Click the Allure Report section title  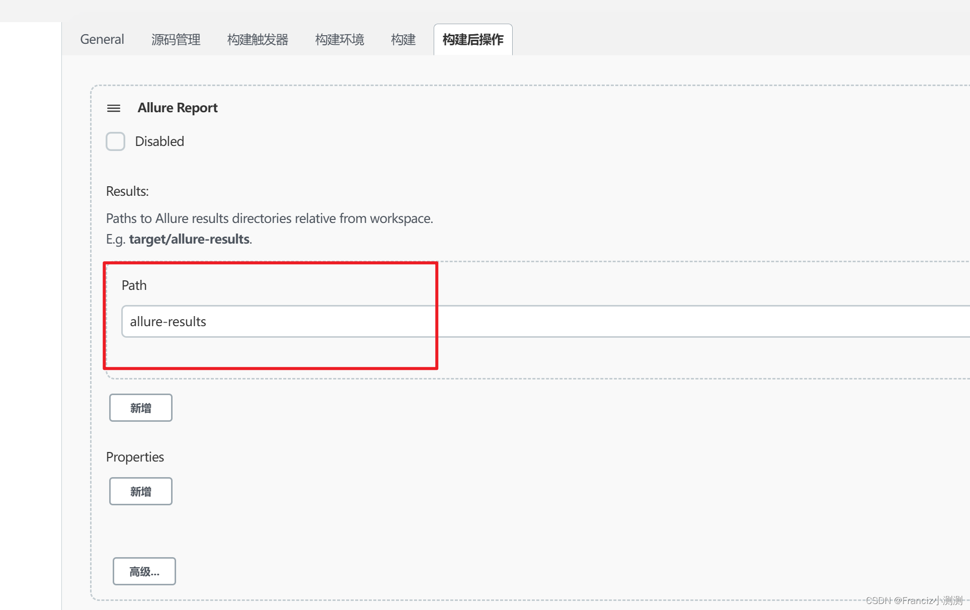point(178,108)
